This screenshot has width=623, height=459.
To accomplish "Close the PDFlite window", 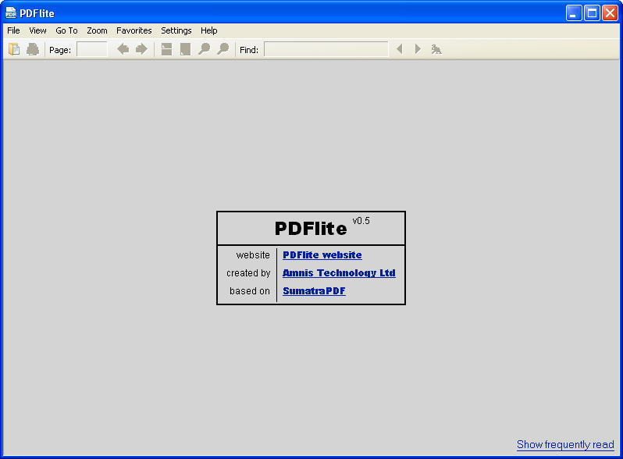I will pos(610,13).
